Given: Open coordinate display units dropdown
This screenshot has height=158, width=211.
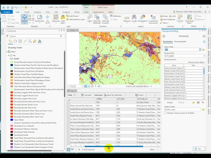Looking at the screenshot, I should click(x=151, y=86).
